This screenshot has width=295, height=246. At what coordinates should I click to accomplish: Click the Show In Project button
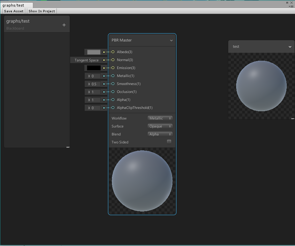42,11
